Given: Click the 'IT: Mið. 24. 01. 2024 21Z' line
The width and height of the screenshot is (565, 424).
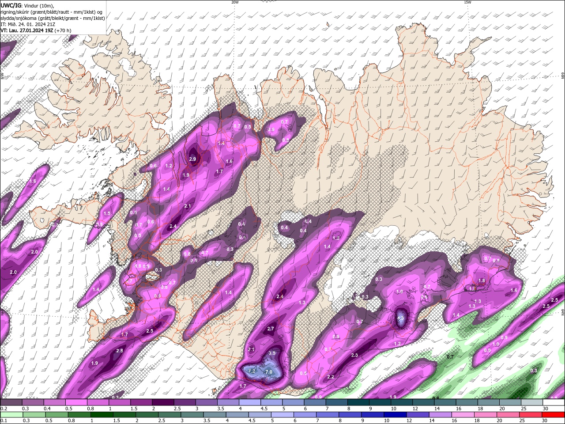Looking at the screenshot, I should click(28, 24).
